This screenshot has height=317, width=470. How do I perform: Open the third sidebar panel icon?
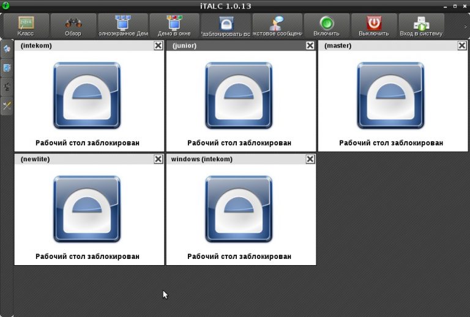coord(7,87)
